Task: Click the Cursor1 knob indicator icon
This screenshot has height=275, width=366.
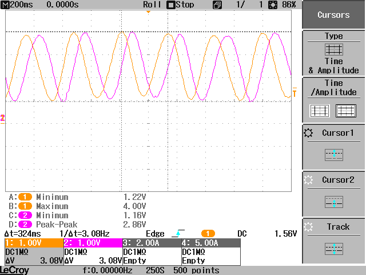Action: pyautogui.click(x=308, y=133)
